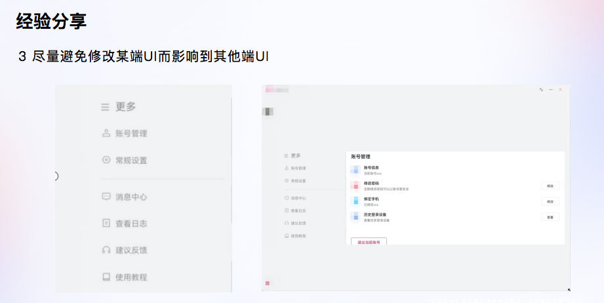This screenshot has height=303, width=604.
Task: Click the red 退出当前账号 logout button
Action: click(369, 242)
